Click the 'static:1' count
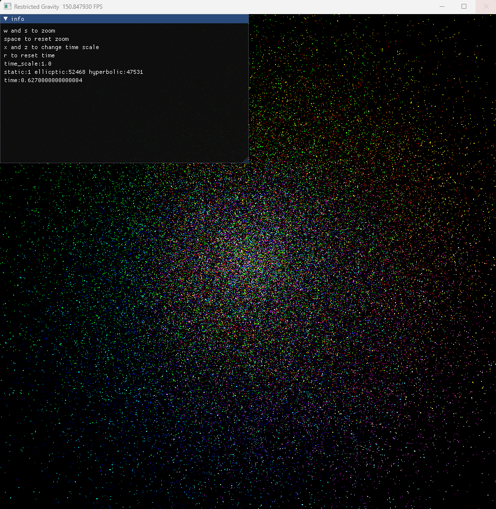This screenshot has width=496, height=509. click(x=17, y=72)
